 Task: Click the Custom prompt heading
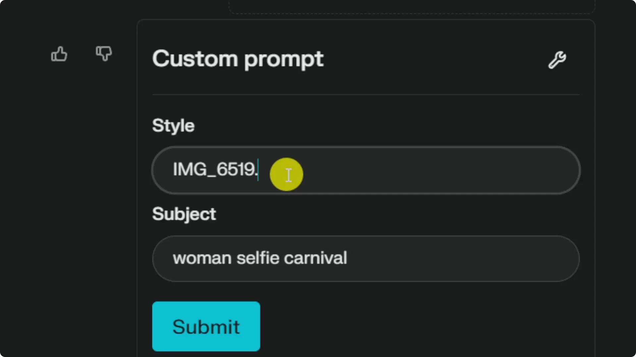(x=238, y=59)
